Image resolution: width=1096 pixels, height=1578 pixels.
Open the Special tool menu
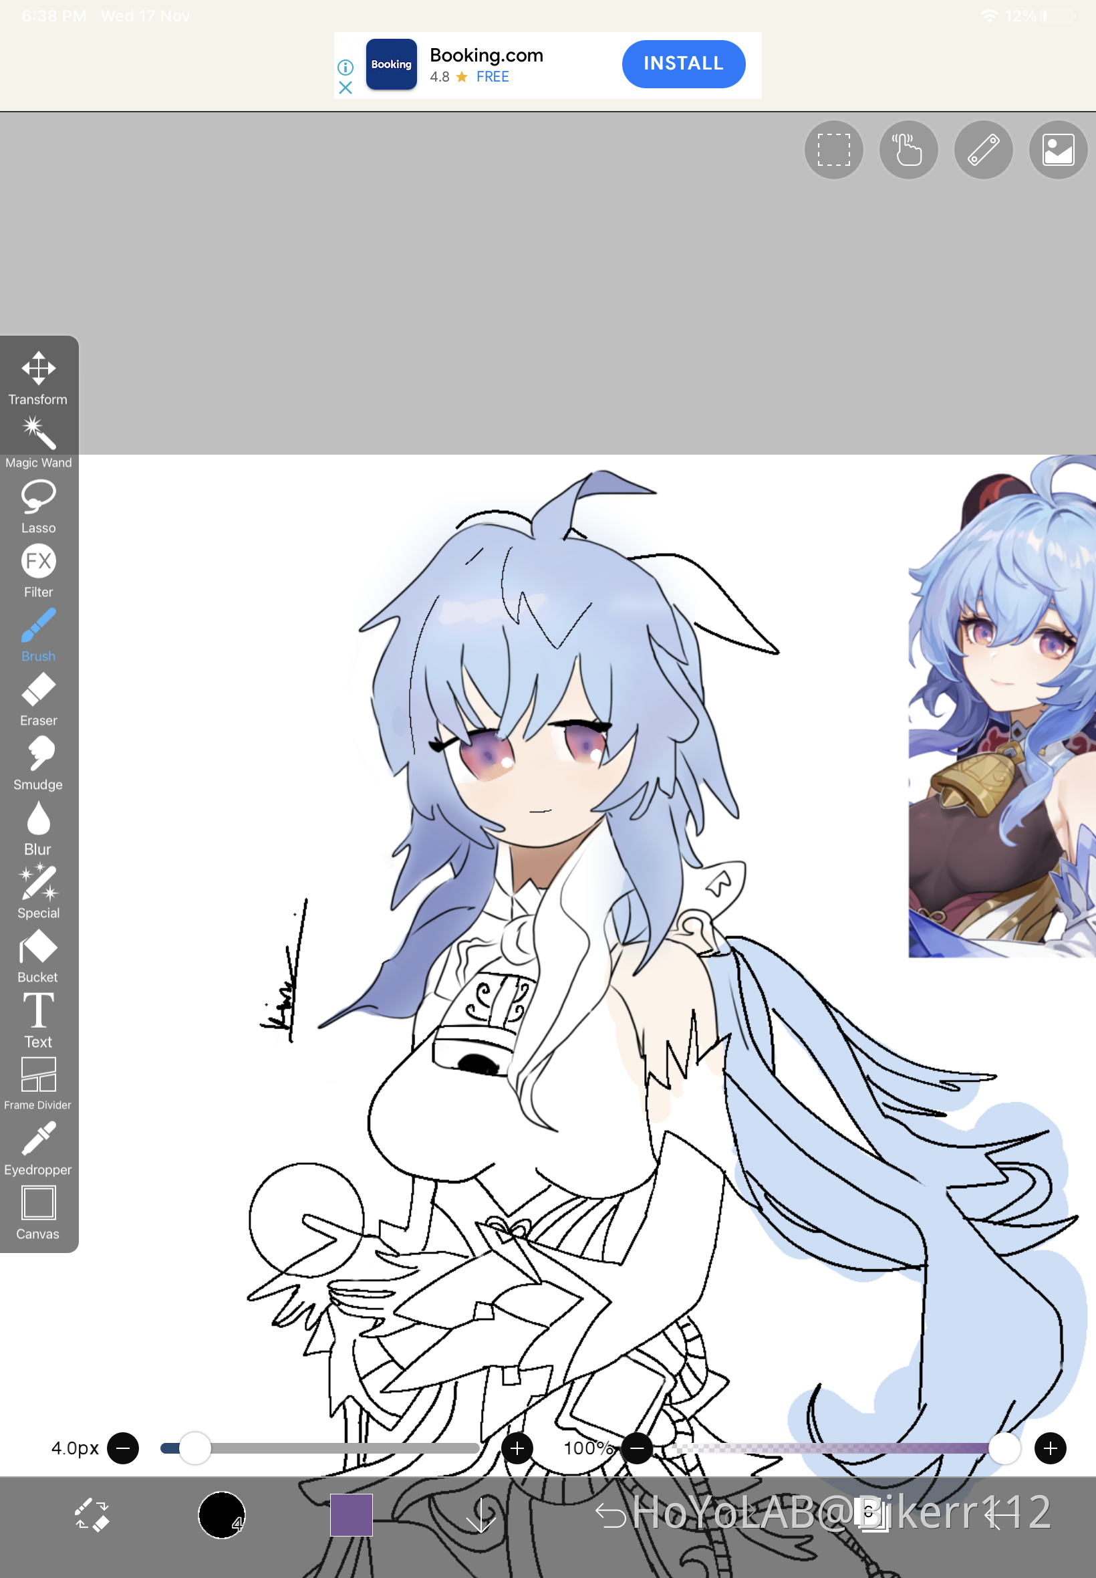click(39, 891)
